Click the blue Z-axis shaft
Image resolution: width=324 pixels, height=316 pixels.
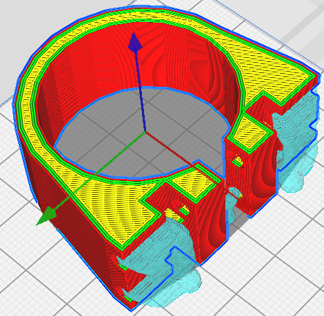141,89
